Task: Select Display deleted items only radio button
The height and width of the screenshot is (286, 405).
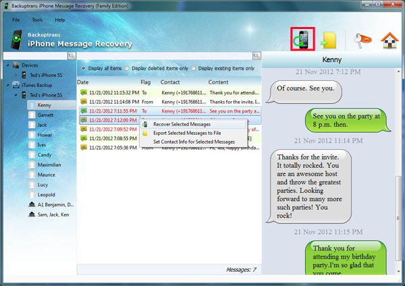Action: 127,68
